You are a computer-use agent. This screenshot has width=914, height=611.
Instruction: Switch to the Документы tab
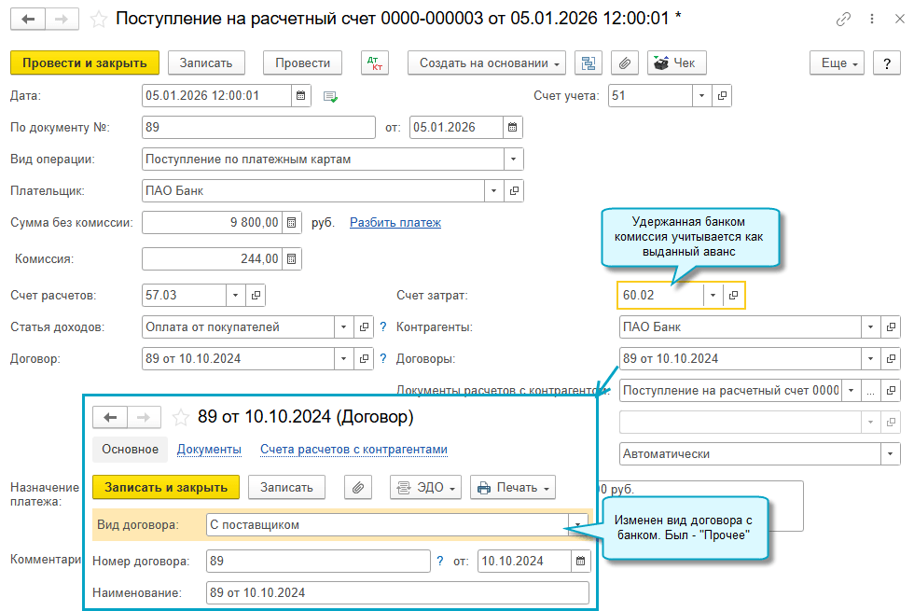(x=209, y=450)
